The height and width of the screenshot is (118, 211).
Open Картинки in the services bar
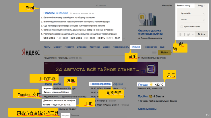pyautogui.click(x=95, y=47)
